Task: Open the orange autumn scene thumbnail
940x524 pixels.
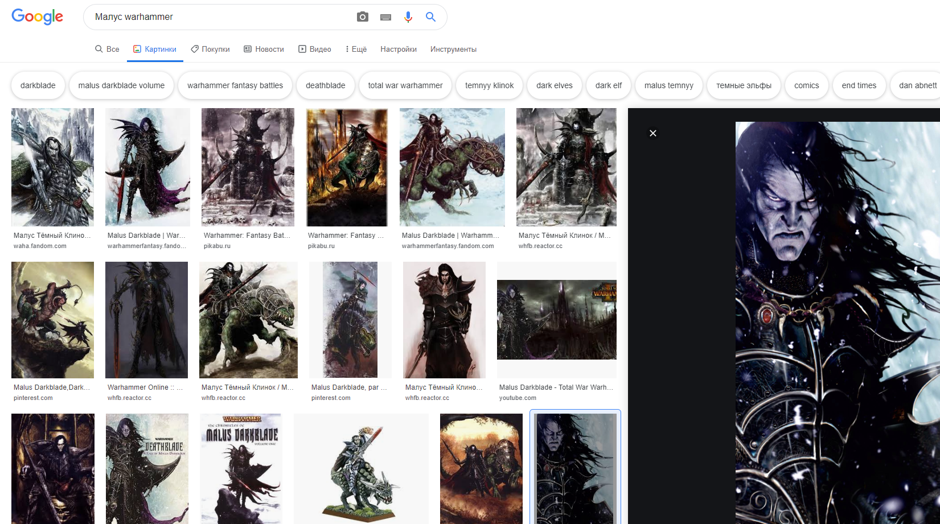Action: (481, 469)
